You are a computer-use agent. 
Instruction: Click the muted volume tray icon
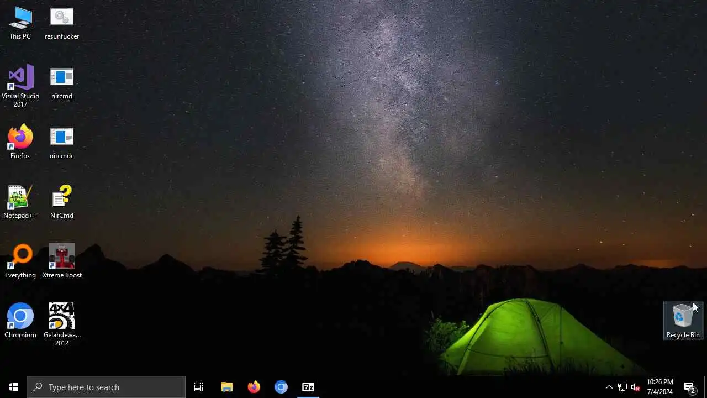636,387
